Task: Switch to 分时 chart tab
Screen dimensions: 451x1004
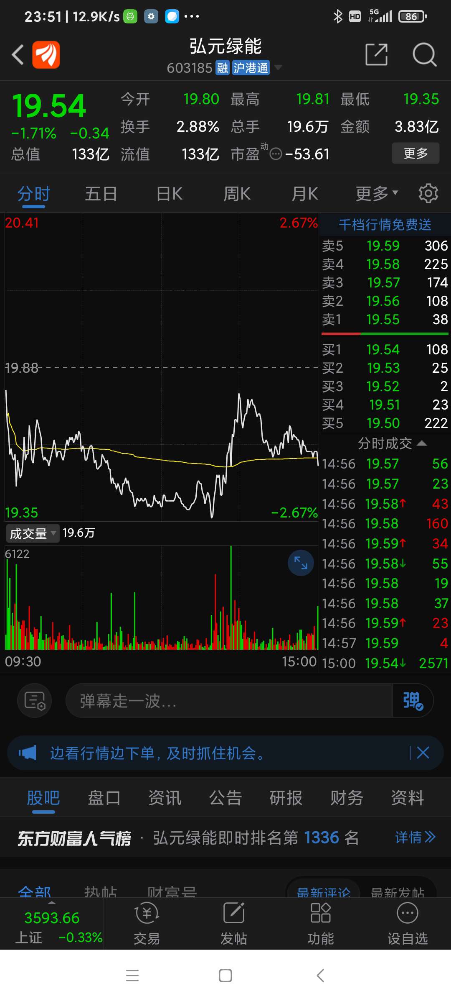Action: click(33, 194)
